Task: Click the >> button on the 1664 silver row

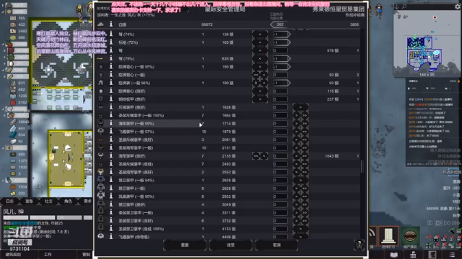Action: coord(305,115)
